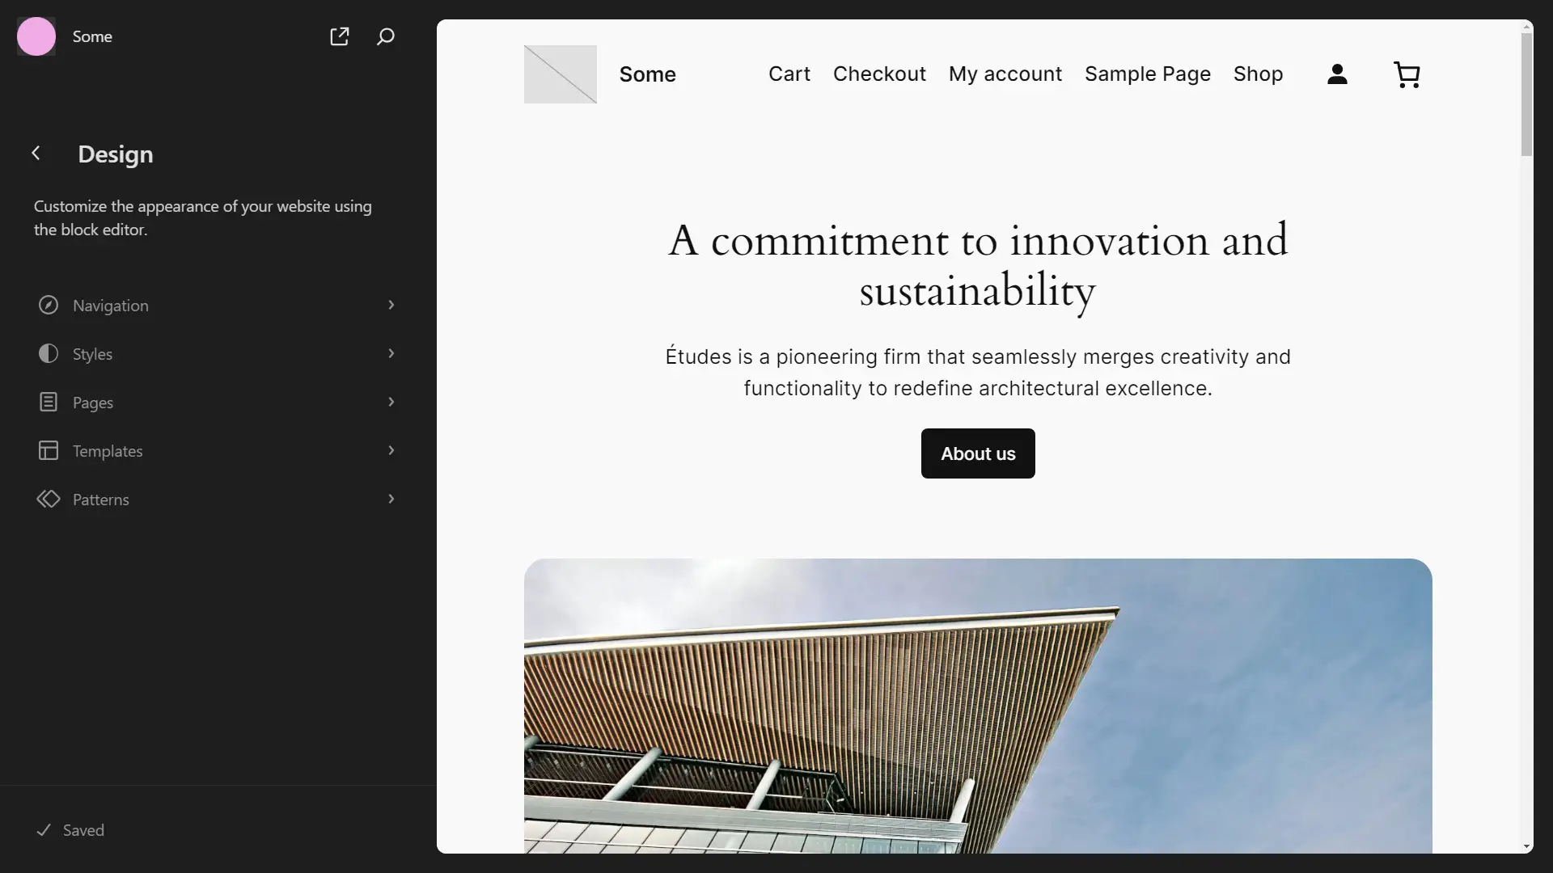Click the Navigation panel icon
This screenshot has height=873, width=1553.
[48, 306]
